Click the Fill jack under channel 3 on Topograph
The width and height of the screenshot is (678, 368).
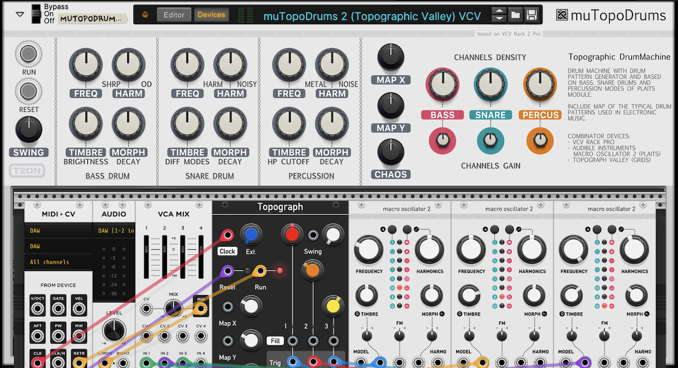tap(333, 341)
